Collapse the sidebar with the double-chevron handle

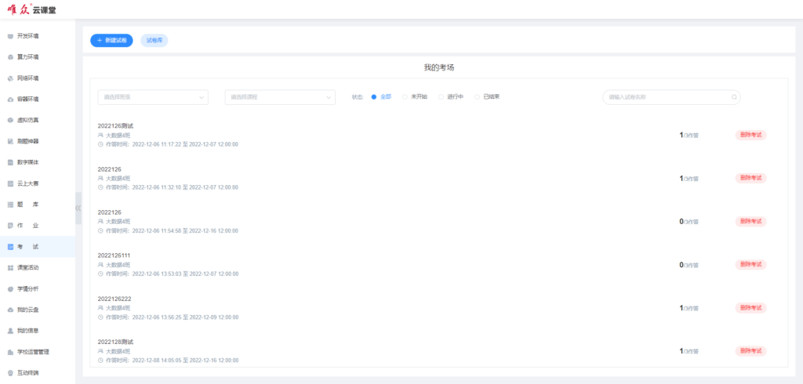click(x=78, y=208)
